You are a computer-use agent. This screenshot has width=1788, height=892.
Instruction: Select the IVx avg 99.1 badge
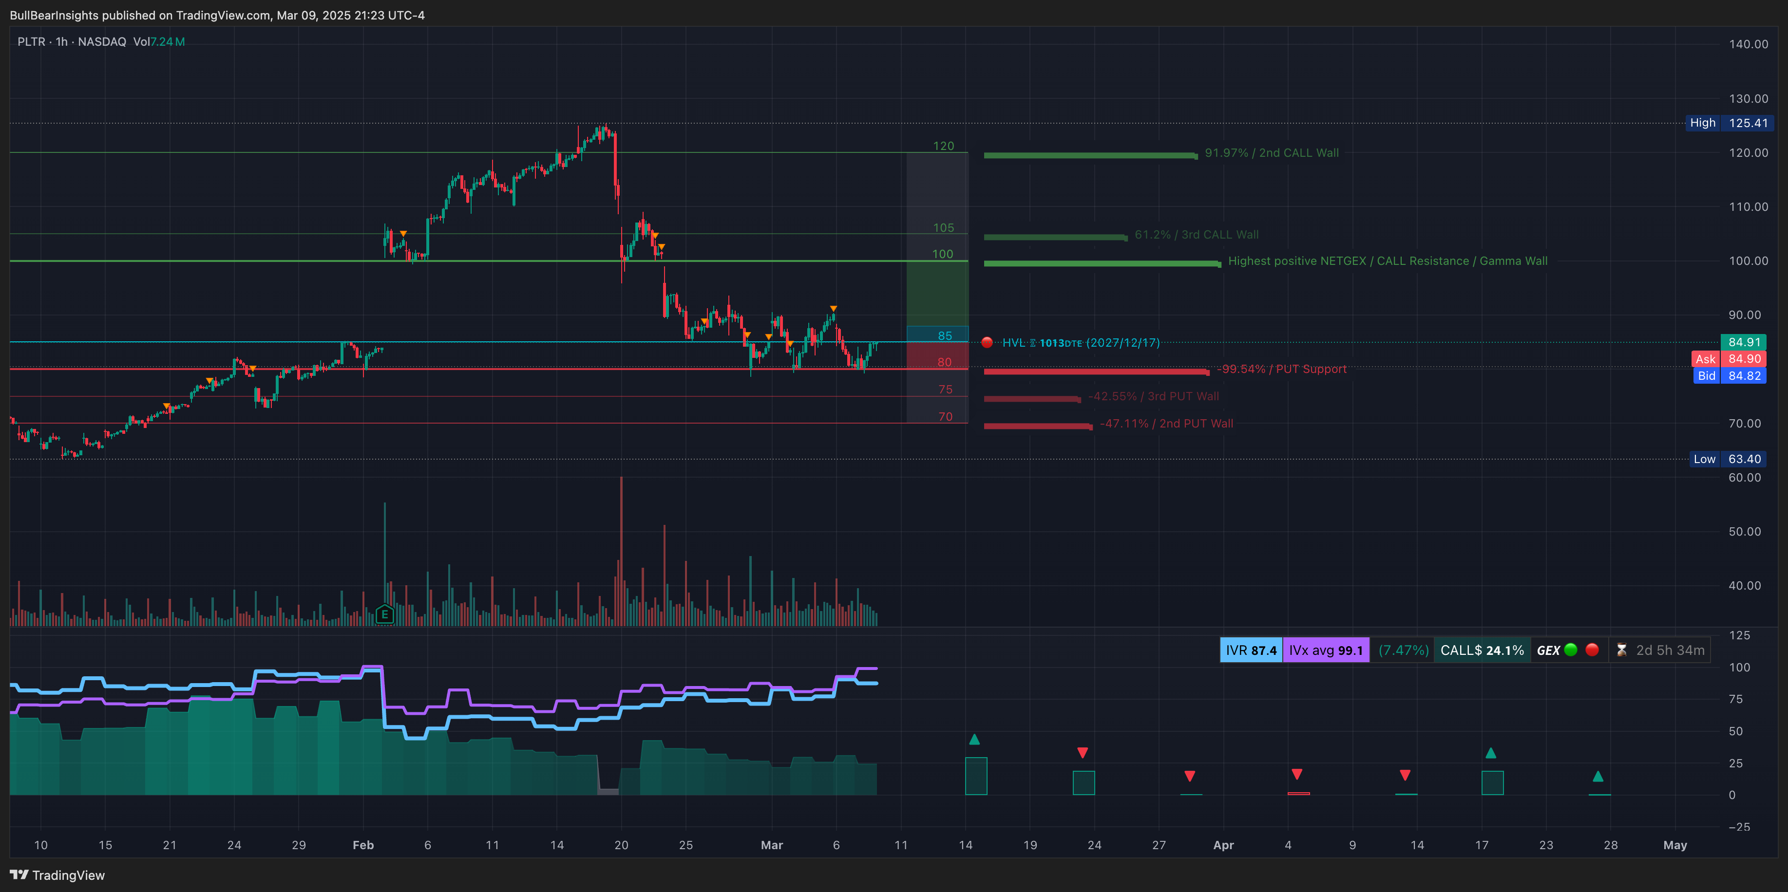click(x=1326, y=650)
